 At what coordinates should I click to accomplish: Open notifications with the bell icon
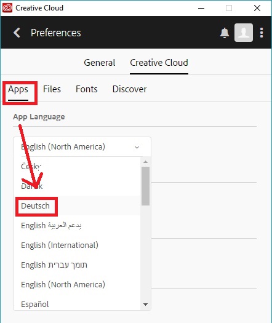[225, 33]
